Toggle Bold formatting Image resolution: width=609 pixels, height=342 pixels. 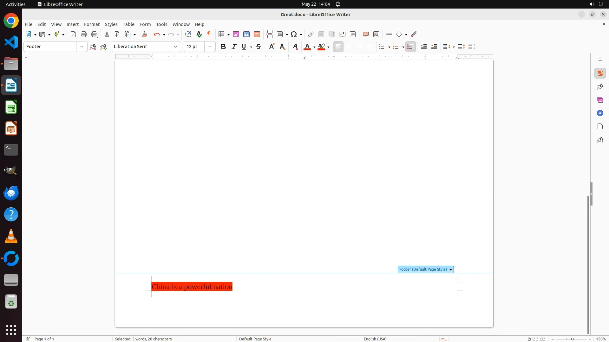tap(223, 47)
